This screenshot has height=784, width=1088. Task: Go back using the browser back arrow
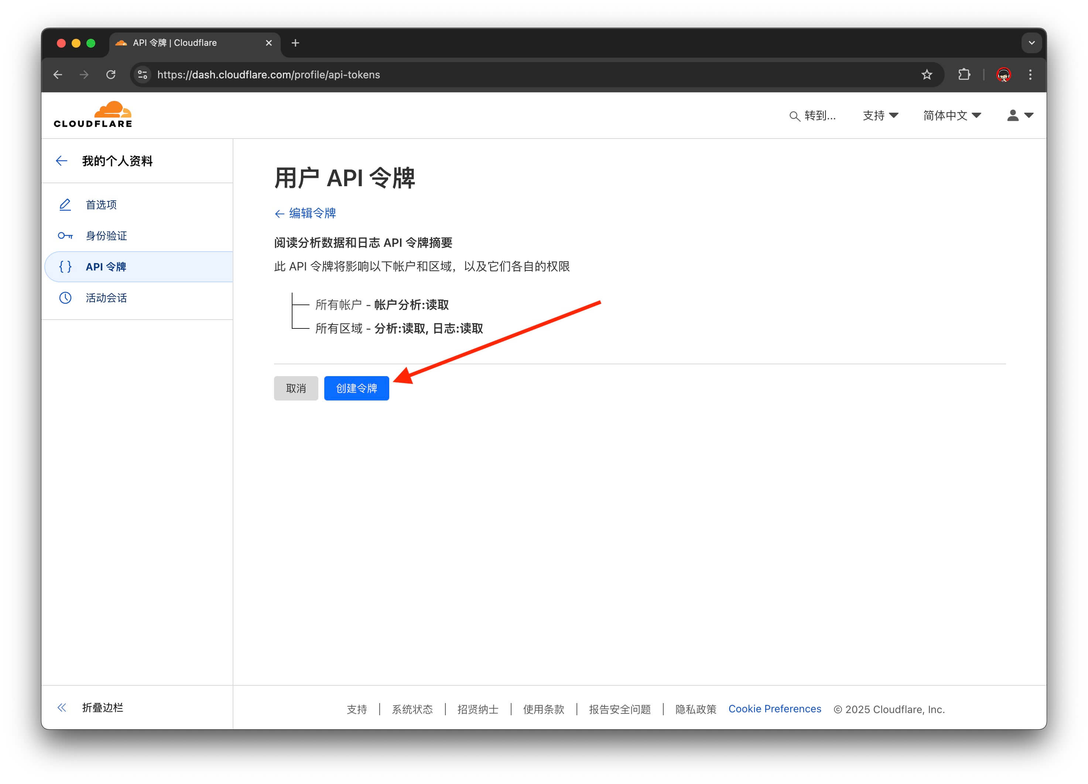(x=58, y=75)
